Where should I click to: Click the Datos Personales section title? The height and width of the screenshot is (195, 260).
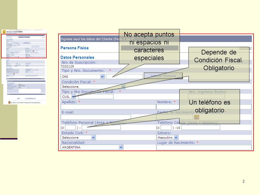coord(77,57)
